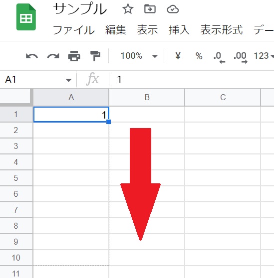This screenshot has height=278, width=274.
Task: Click the formula bar input showing 1
Action: point(192,79)
